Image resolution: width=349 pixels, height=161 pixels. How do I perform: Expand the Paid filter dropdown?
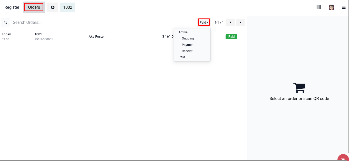click(204, 23)
